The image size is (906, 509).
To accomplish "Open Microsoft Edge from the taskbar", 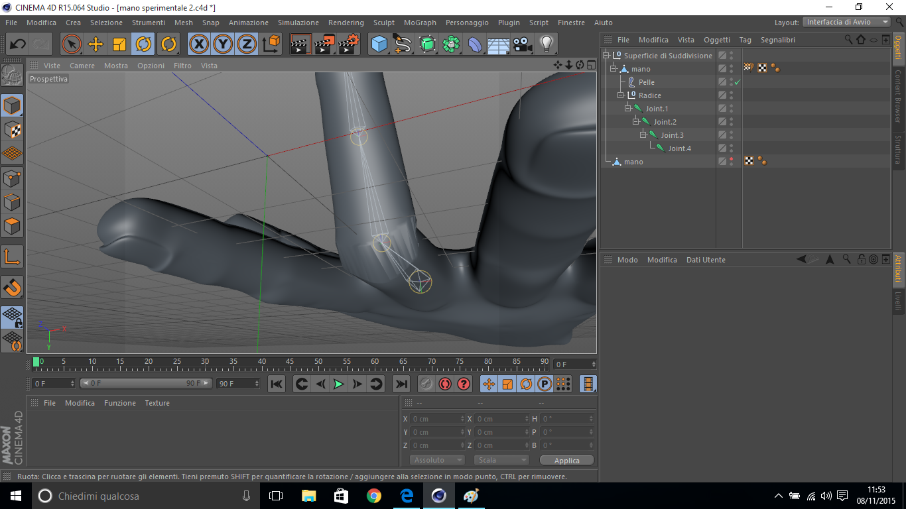I will pyautogui.click(x=407, y=496).
